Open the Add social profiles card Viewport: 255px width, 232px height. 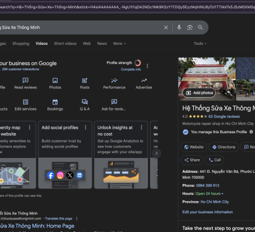[65, 155]
